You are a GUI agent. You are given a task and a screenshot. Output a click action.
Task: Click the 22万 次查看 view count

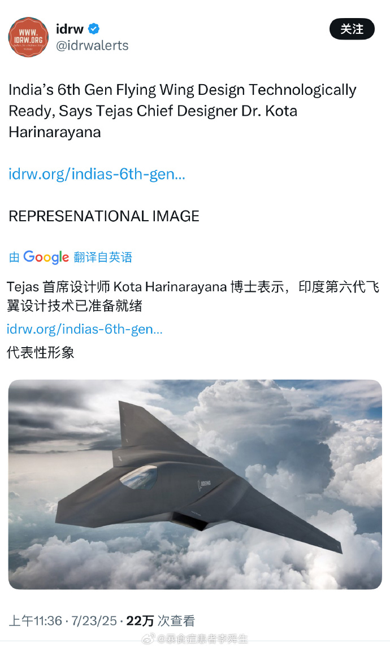click(161, 621)
